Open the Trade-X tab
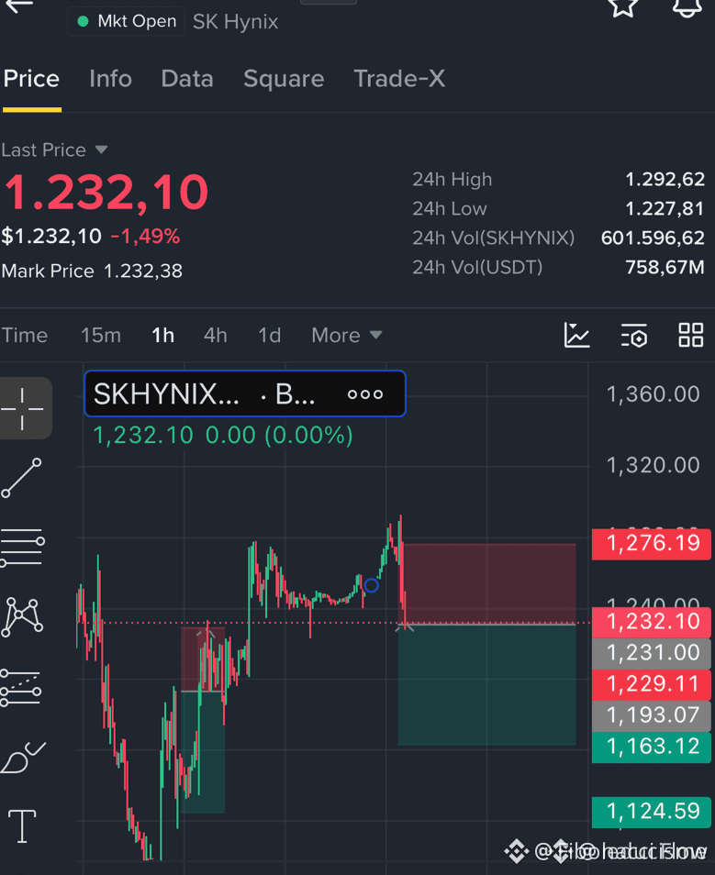The height and width of the screenshot is (875, 715). (x=399, y=79)
